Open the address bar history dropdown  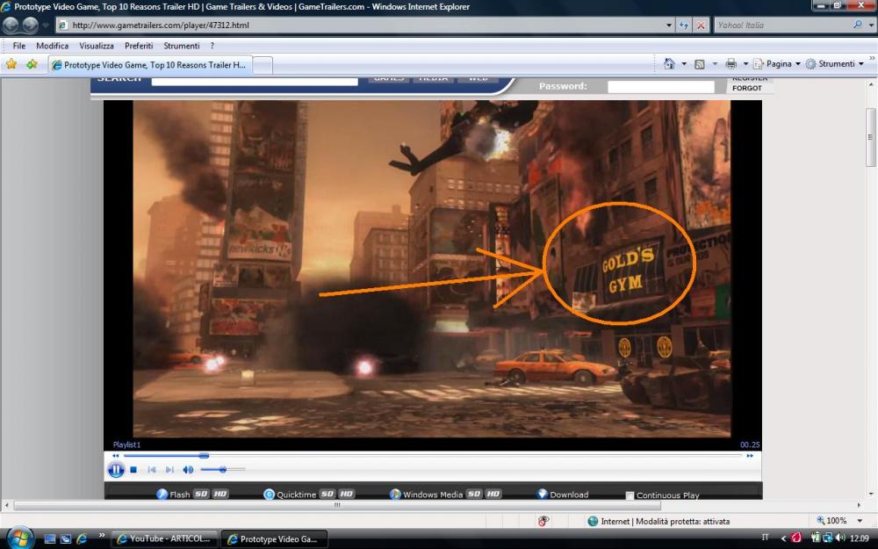tap(671, 25)
